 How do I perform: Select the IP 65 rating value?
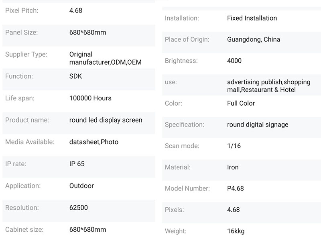coord(77,164)
